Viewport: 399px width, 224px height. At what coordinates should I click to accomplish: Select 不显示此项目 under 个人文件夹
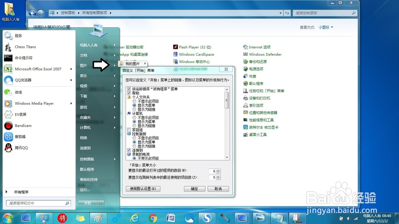134,101
